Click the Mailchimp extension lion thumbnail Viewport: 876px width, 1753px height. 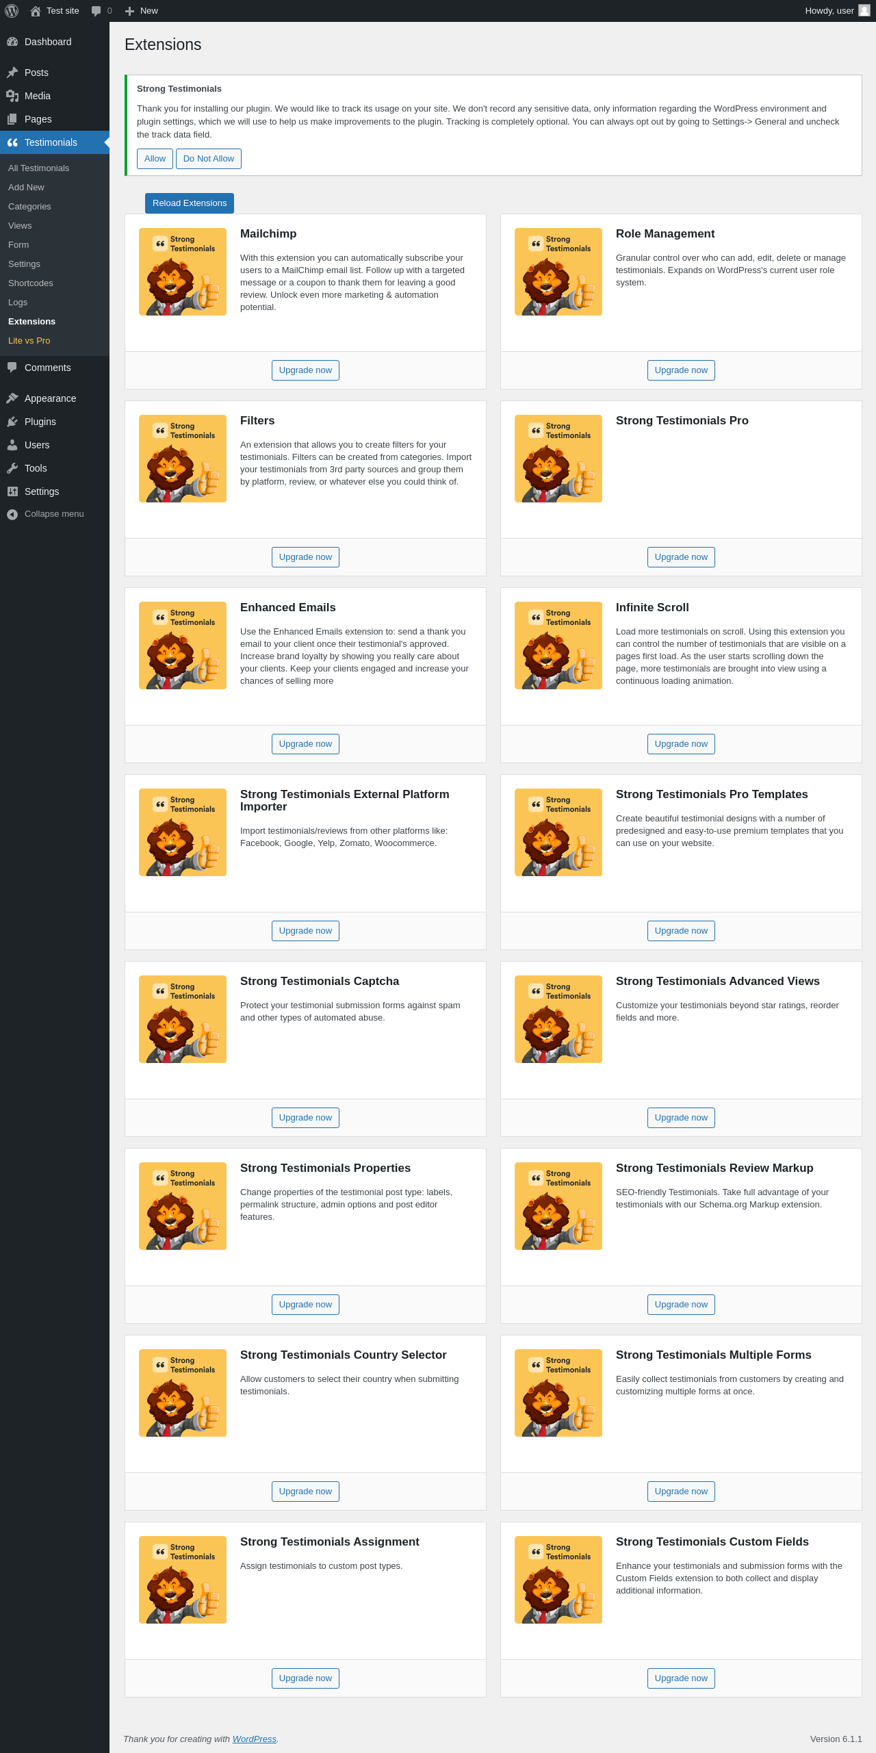183,272
